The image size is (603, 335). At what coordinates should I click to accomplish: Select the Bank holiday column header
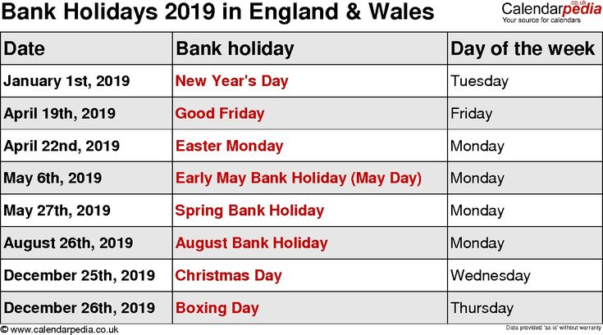click(235, 48)
